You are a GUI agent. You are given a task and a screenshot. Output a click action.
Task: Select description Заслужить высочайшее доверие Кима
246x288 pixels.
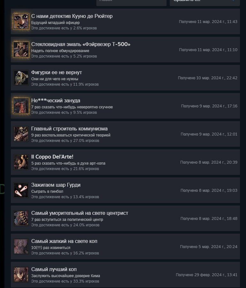[66, 276]
